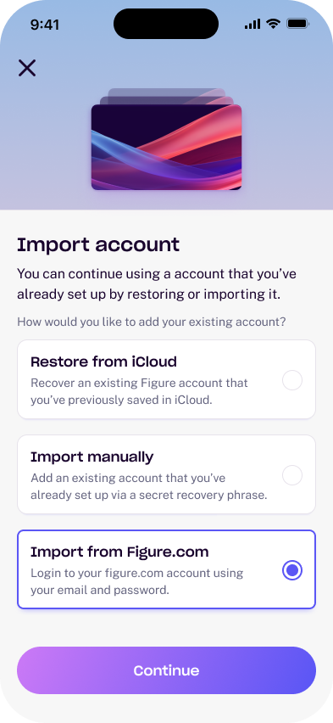Tap the Wi-Fi icon in status bar
Screen dimensions: 333x723
pyautogui.click(x=274, y=24)
